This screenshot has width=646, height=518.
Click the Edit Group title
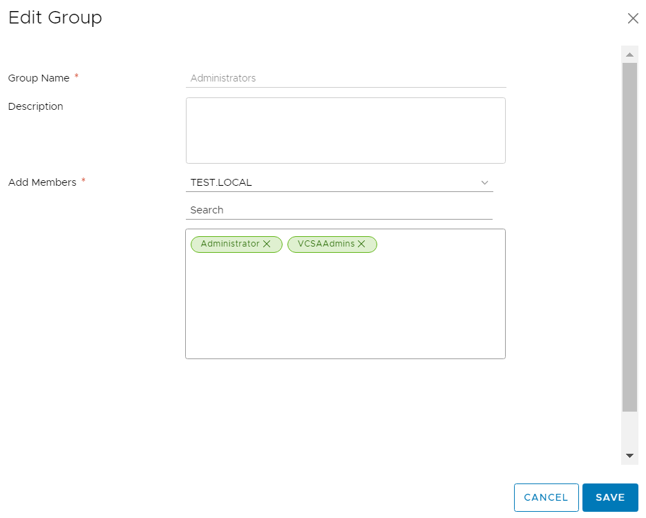(x=55, y=18)
